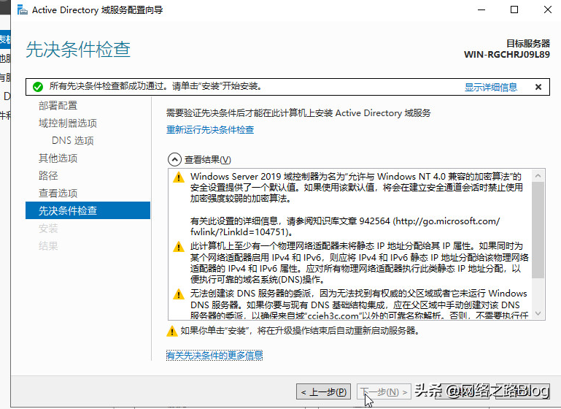Click server name WIN-RGCHRJ09L89
Screen dimensions: 561x409
506,55
